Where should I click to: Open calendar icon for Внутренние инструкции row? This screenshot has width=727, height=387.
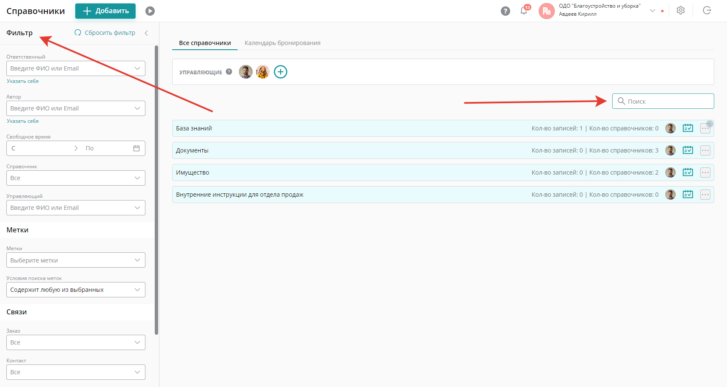pyautogui.click(x=688, y=195)
